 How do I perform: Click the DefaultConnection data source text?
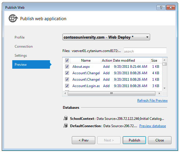(120, 126)
